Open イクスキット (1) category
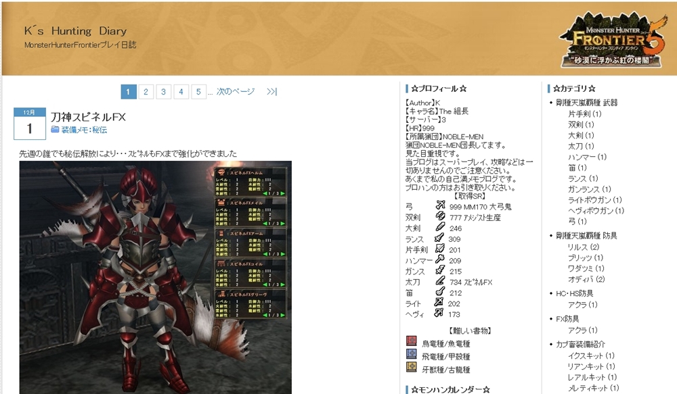This screenshot has width=677, height=394. click(591, 355)
